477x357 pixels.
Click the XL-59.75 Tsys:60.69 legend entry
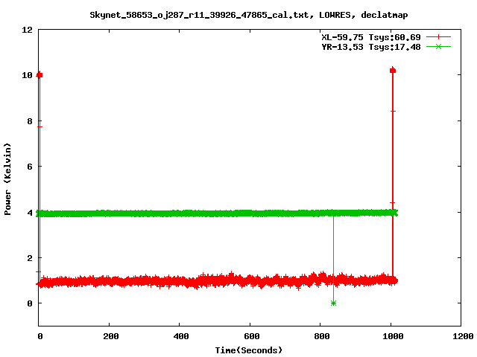(371, 37)
